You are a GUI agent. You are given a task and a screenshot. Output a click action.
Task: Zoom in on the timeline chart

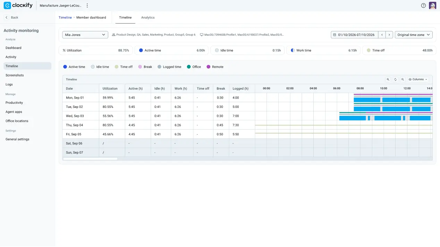[x=388, y=80]
